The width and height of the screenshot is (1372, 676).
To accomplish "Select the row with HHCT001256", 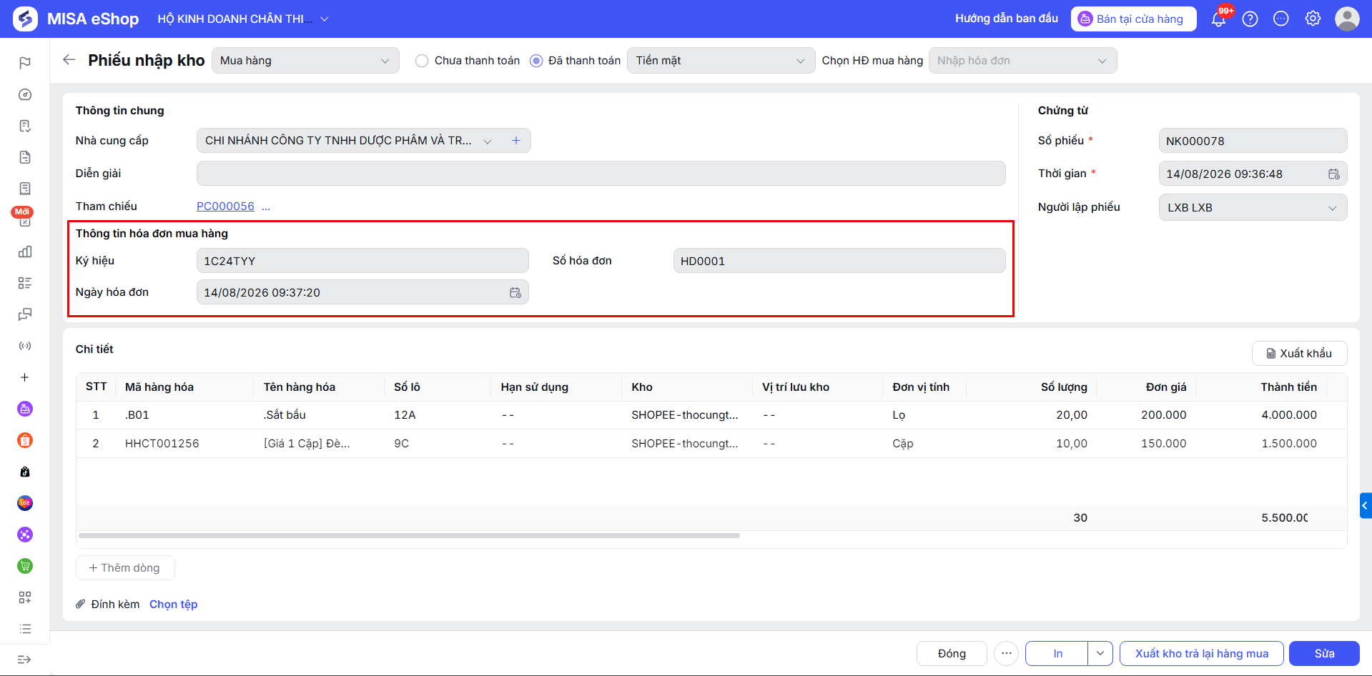I will [711, 443].
